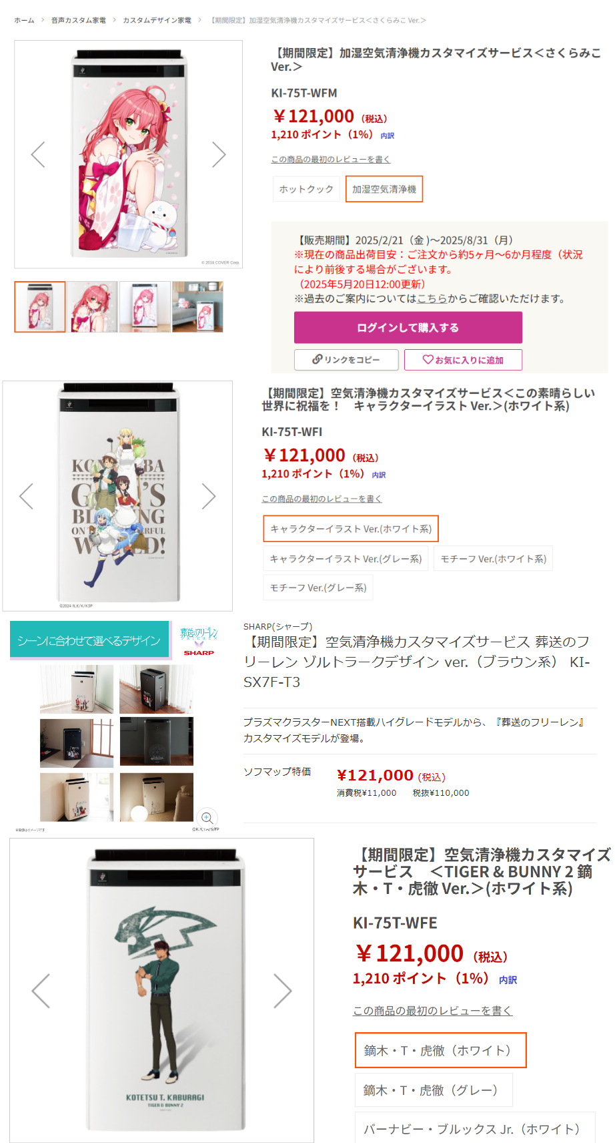Select キャラクターイラスト Ver.(グレー系) option
615x1143 pixels.
(346, 559)
